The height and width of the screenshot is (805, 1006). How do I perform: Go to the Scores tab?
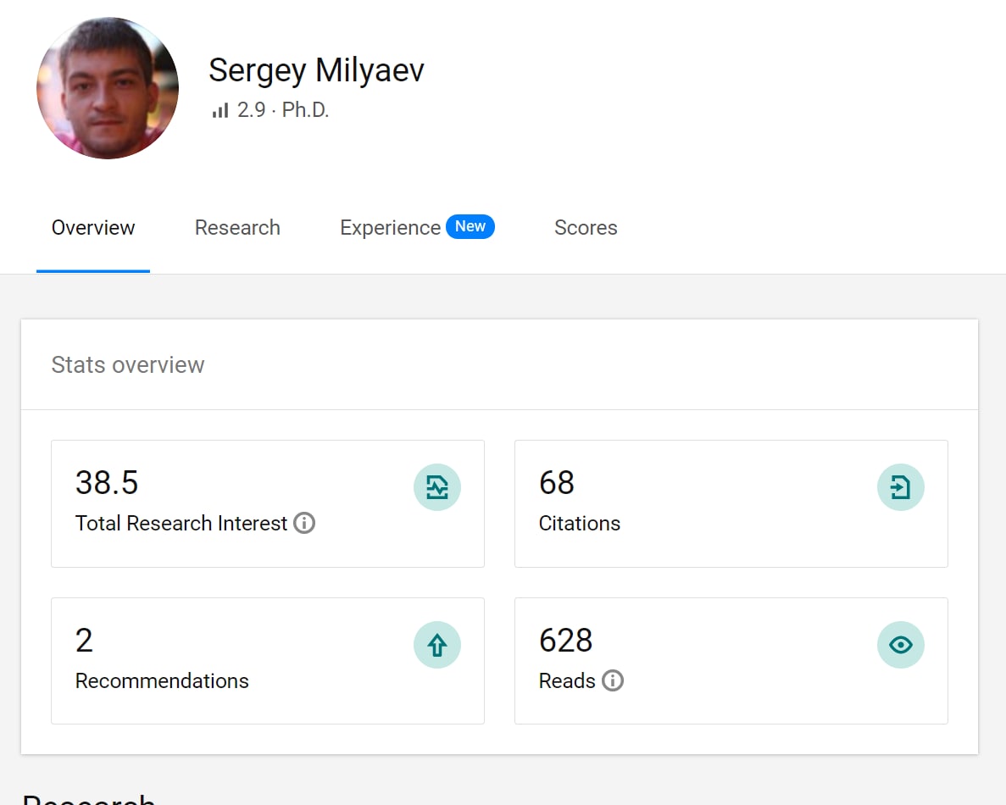[x=586, y=228]
